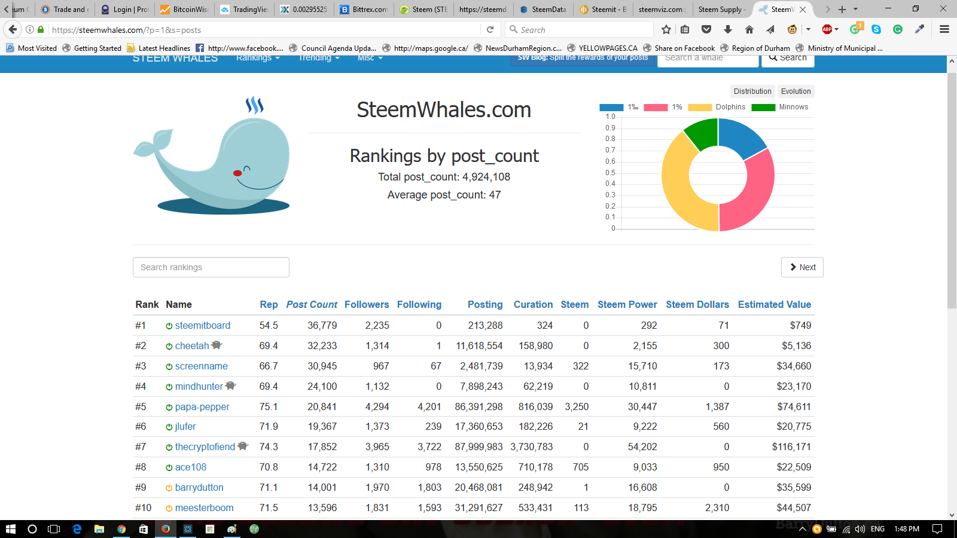Click the orange status icon beside barrydutton
Viewport: 957px width, 538px height.
169,488
